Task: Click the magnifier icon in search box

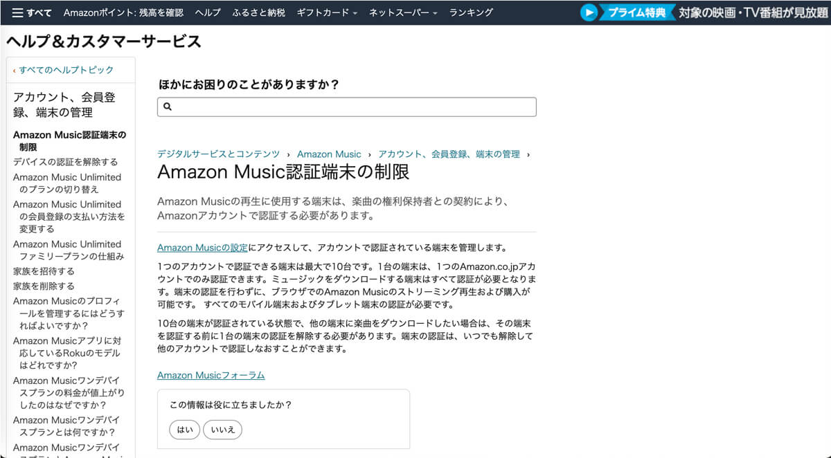Action: pyautogui.click(x=167, y=107)
